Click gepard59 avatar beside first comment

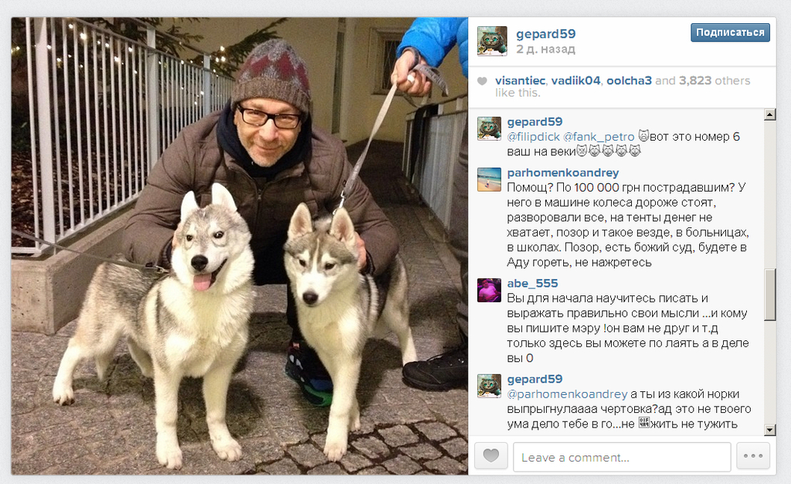click(489, 128)
